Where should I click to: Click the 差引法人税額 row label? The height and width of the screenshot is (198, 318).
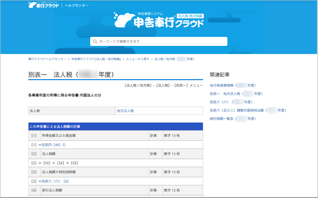52,190
